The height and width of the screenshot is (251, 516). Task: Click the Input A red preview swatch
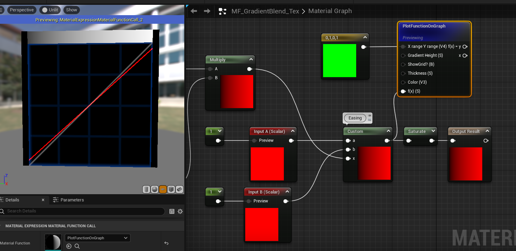(x=267, y=164)
